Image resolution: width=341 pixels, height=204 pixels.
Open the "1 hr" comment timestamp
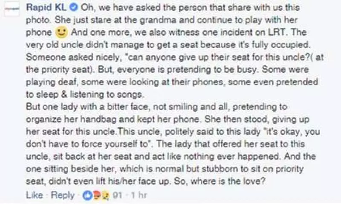click(139, 195)
